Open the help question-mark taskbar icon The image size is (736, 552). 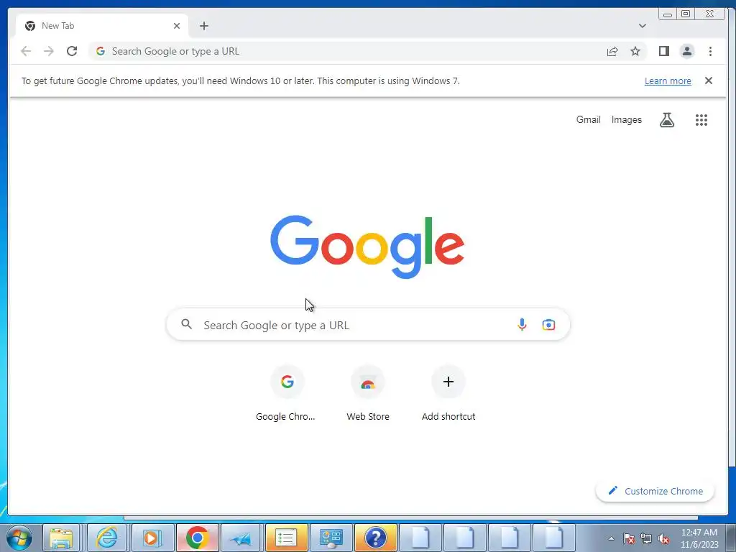tap(375, 538)
